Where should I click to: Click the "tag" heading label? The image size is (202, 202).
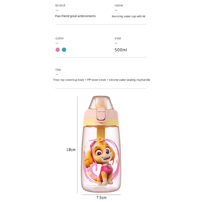[x=58, y=69]
